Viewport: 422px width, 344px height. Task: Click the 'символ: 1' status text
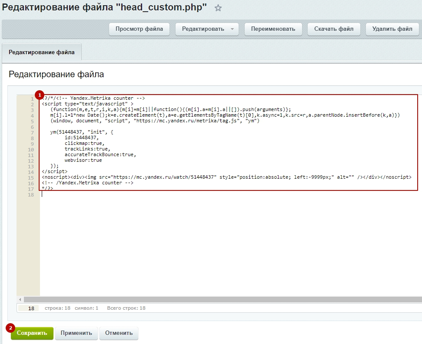[86, 308]
